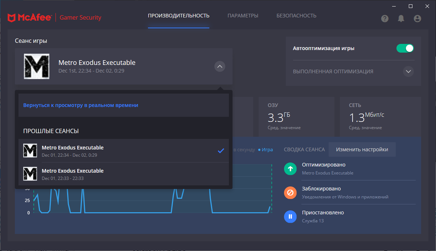Viewport: 436px width, 251px height.
Task: Click Metro icon of 22:33 past session
Action: coord(30,174)
